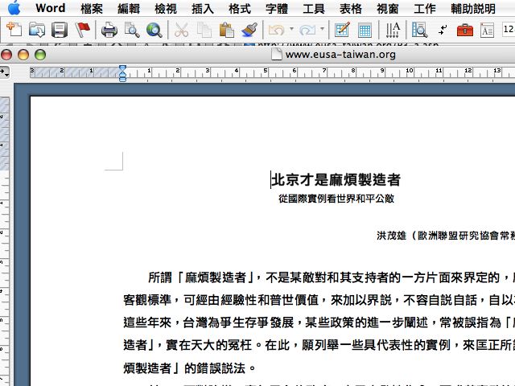515x386 pixels.
Task: Click the Web search globe icon
Action: (x=154, y=31)
